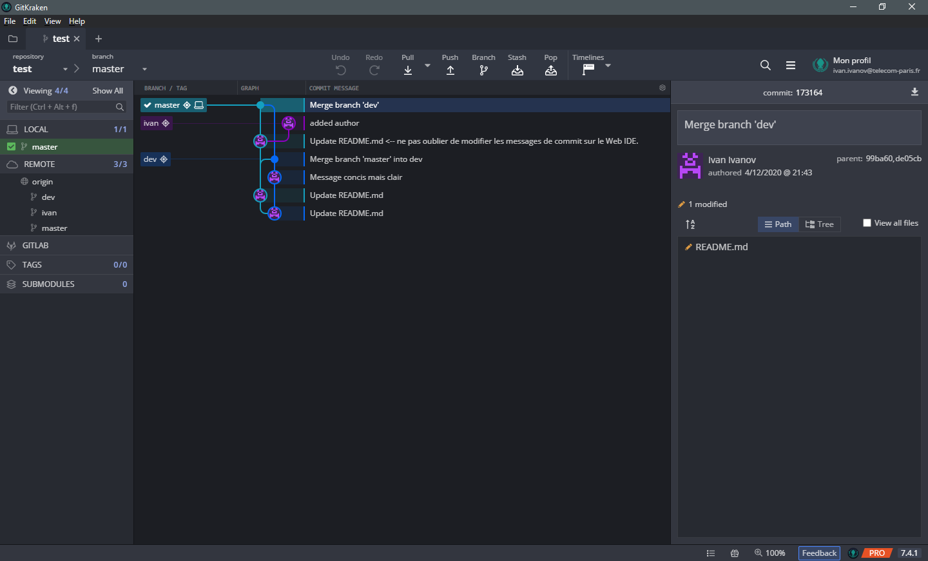
Task: Open the Help menu
Action: (x=77, y=21)
